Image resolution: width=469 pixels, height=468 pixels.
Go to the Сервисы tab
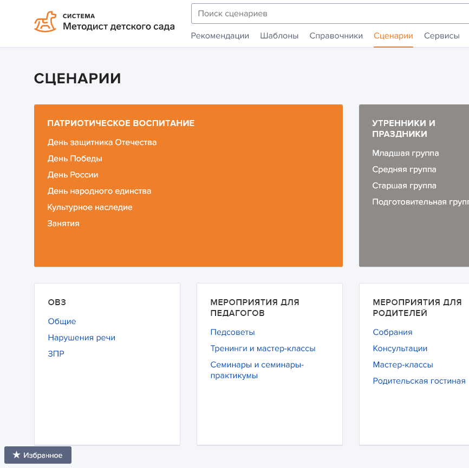(441, 36)
